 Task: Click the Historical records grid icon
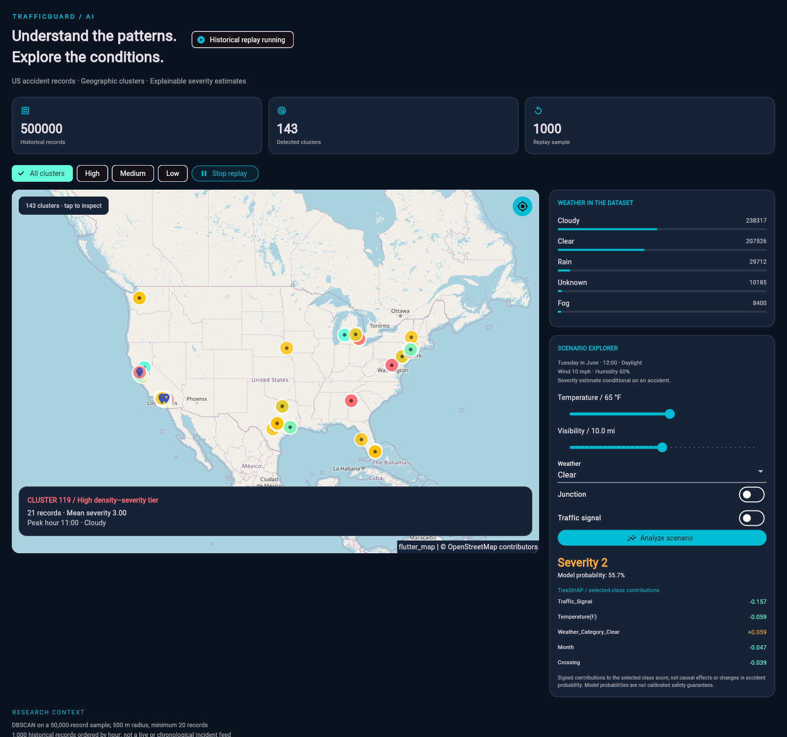point(26,111)
